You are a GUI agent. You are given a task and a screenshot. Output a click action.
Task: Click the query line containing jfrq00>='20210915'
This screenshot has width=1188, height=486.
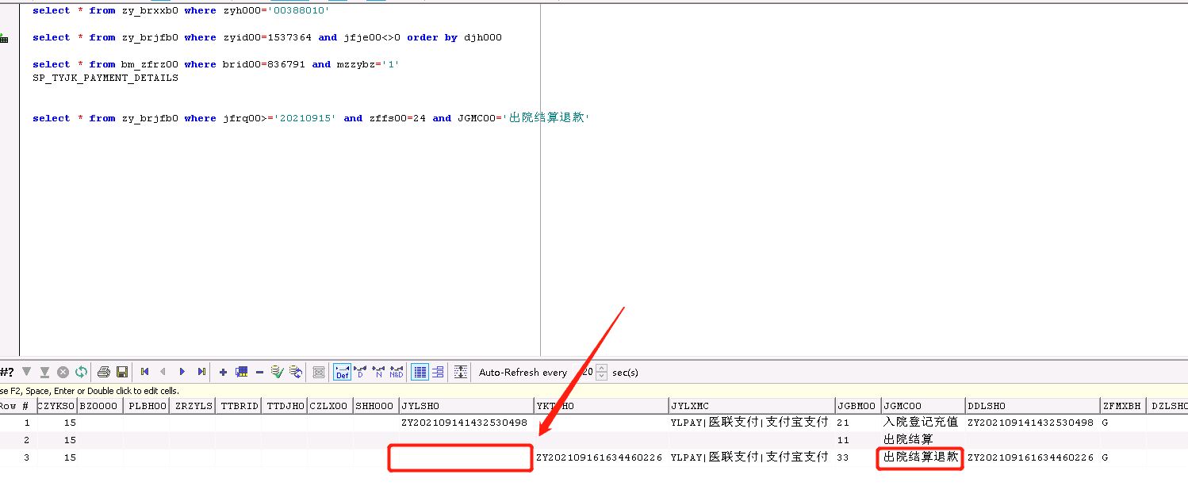(312, 118)
